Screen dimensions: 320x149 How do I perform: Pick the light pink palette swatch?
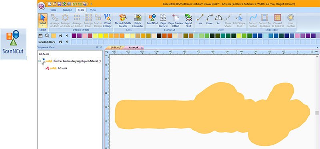point(85,36)
